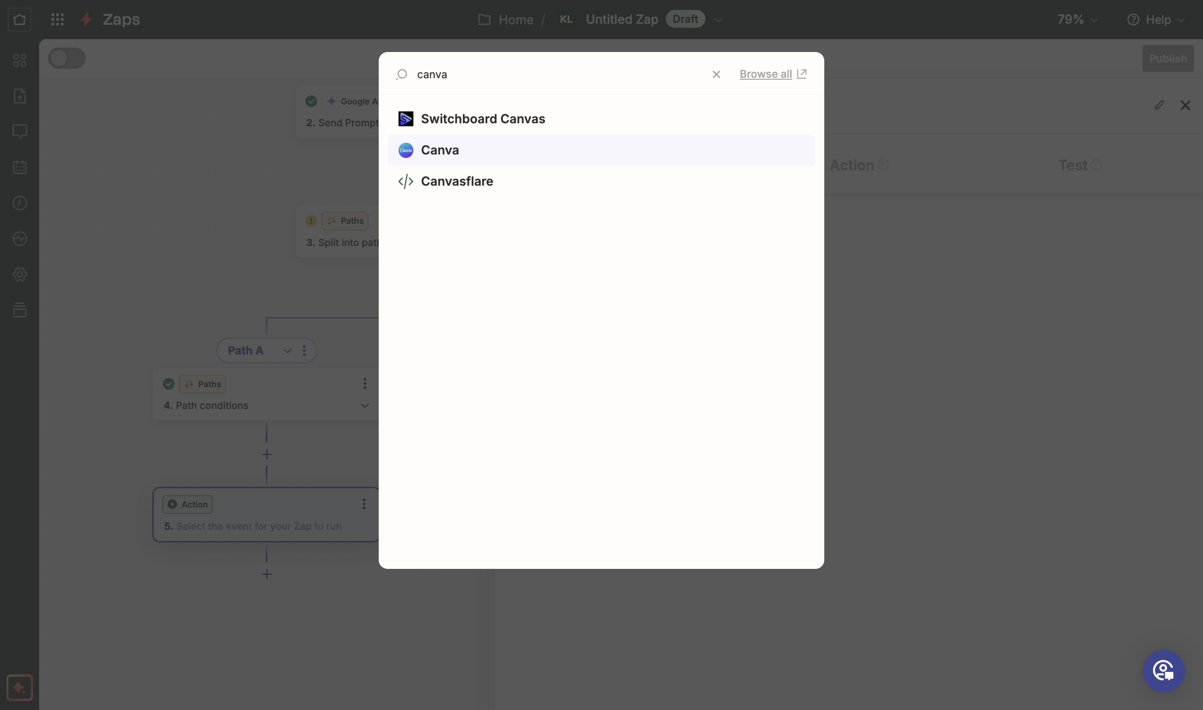The height and width of the screenshot is (710, 1203).
Task: Pick Canvasflare in the app list
Action: pos(601,181)
